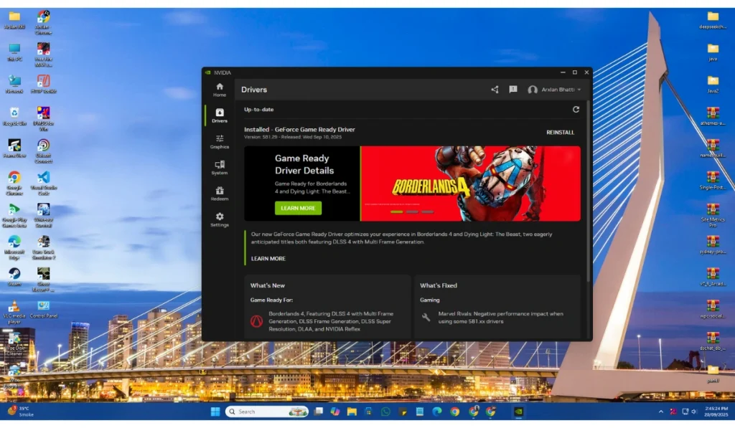Open the System sidebar section
The image size is (735, 428).
point(220,167)
